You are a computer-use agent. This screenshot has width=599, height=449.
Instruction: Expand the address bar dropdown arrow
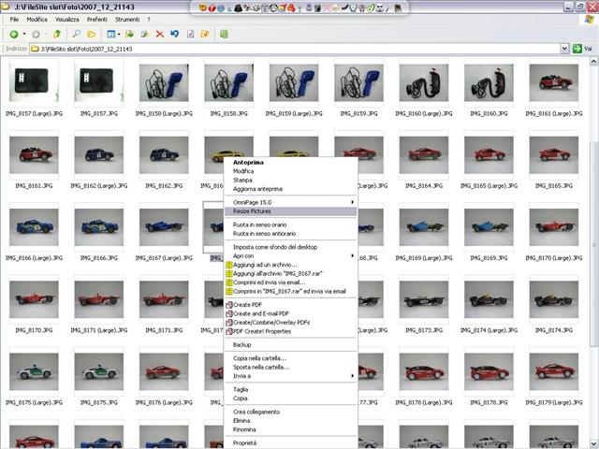click(564, 49)
